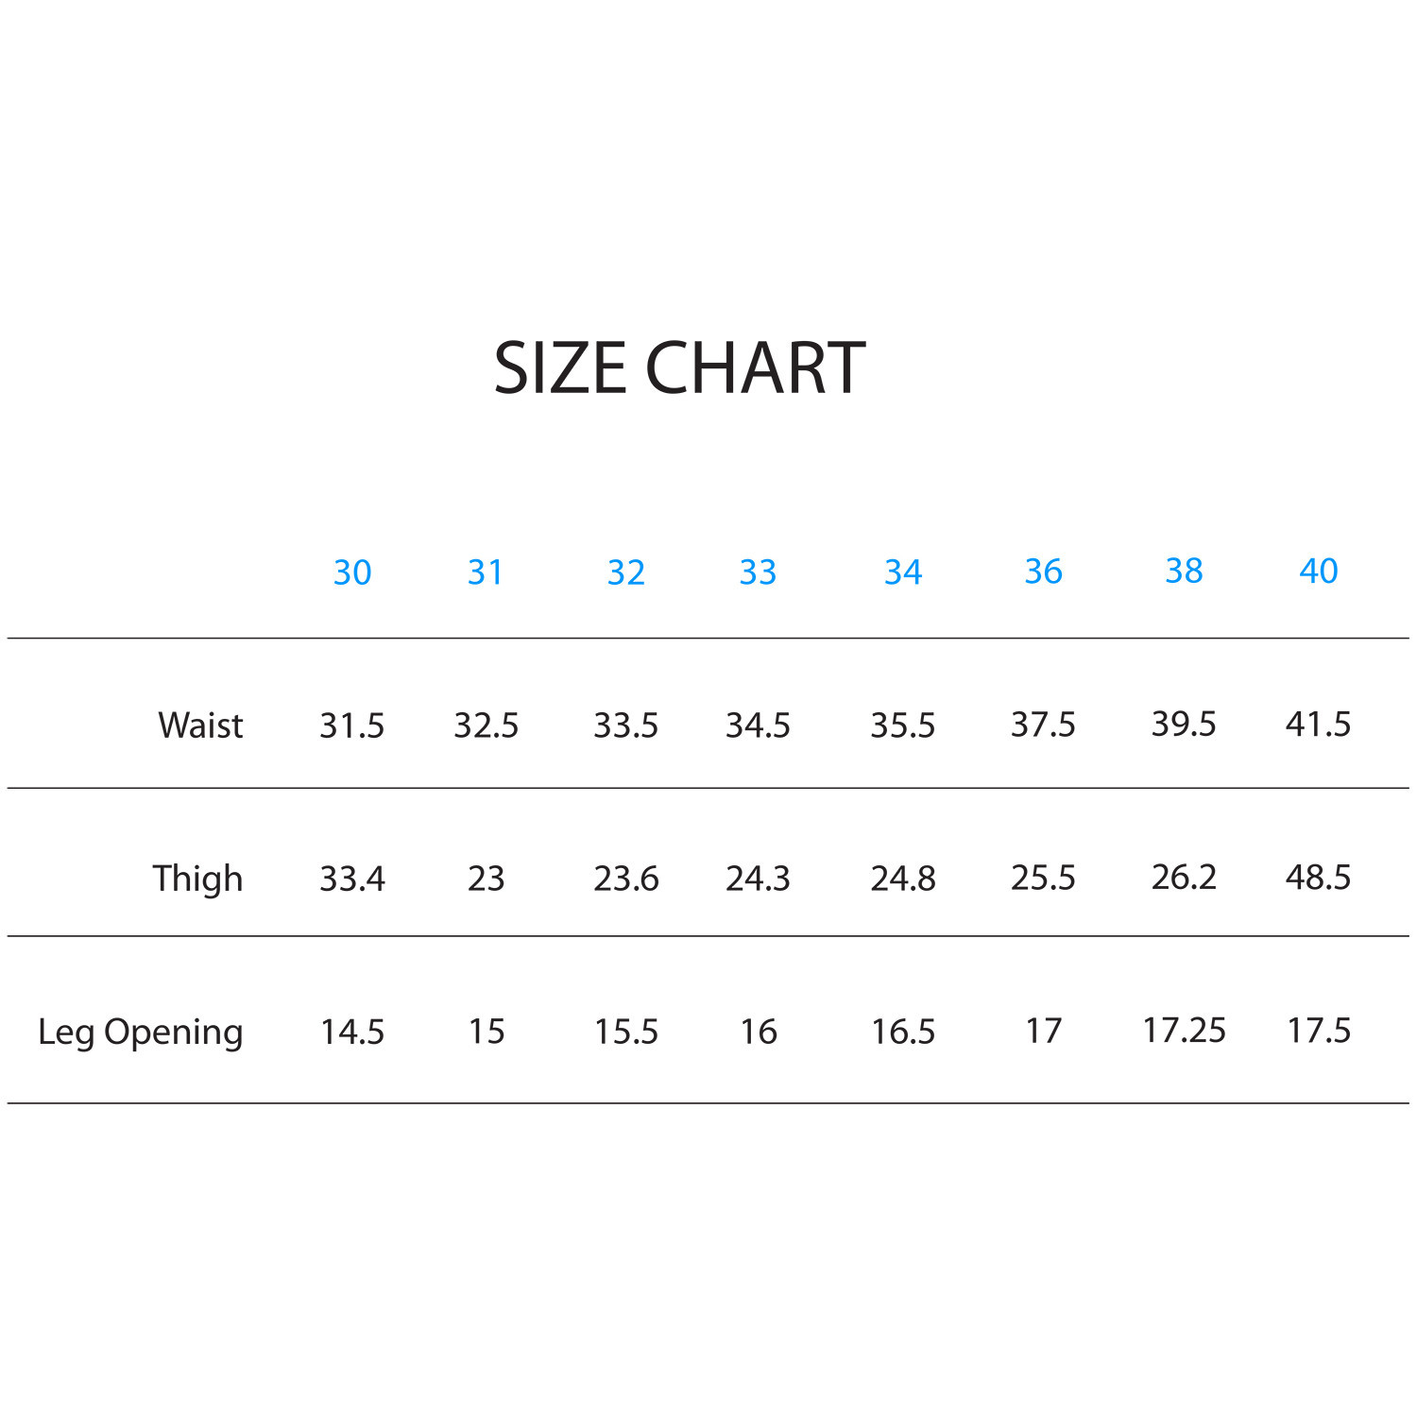Click the Thigh row label
This screenshot has height=1417, width=1417.
(197, 879)
